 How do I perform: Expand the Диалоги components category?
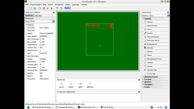tap(143, 82)
